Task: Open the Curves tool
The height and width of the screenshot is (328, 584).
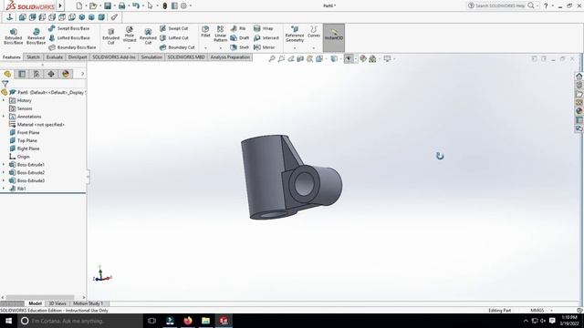Action: (314, 32)
